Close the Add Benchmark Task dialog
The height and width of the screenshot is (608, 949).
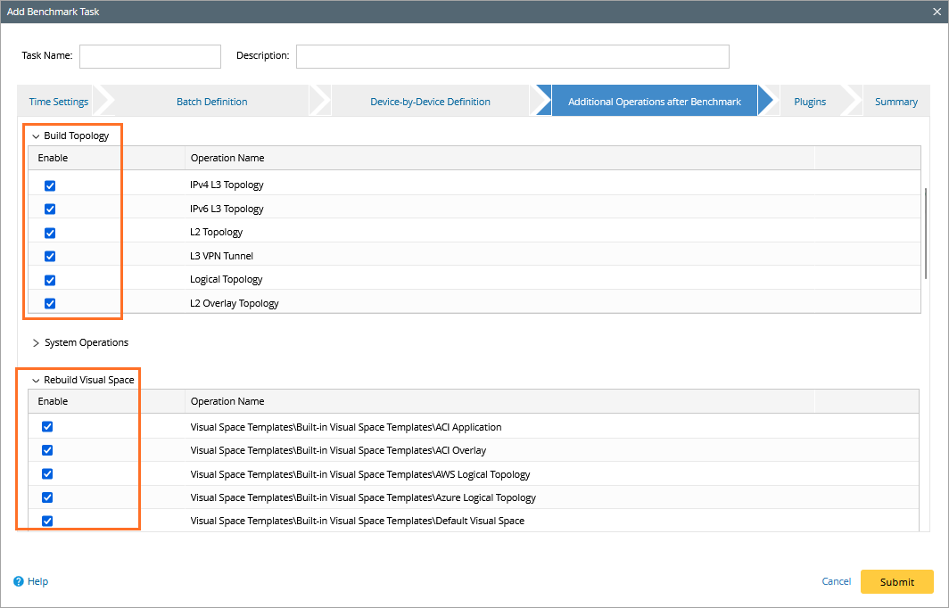click(937, 12)
